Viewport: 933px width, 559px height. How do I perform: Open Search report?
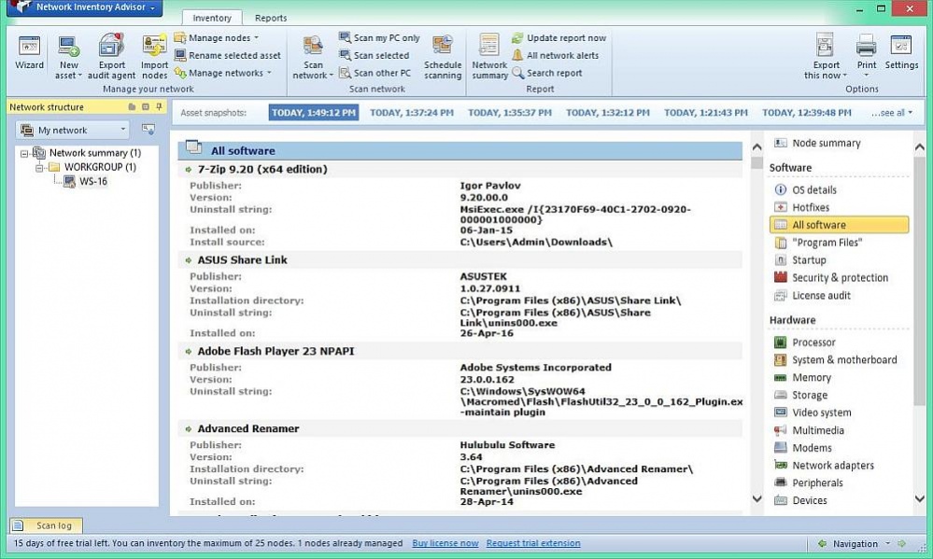pyautogui.click(x=547, y=73)
